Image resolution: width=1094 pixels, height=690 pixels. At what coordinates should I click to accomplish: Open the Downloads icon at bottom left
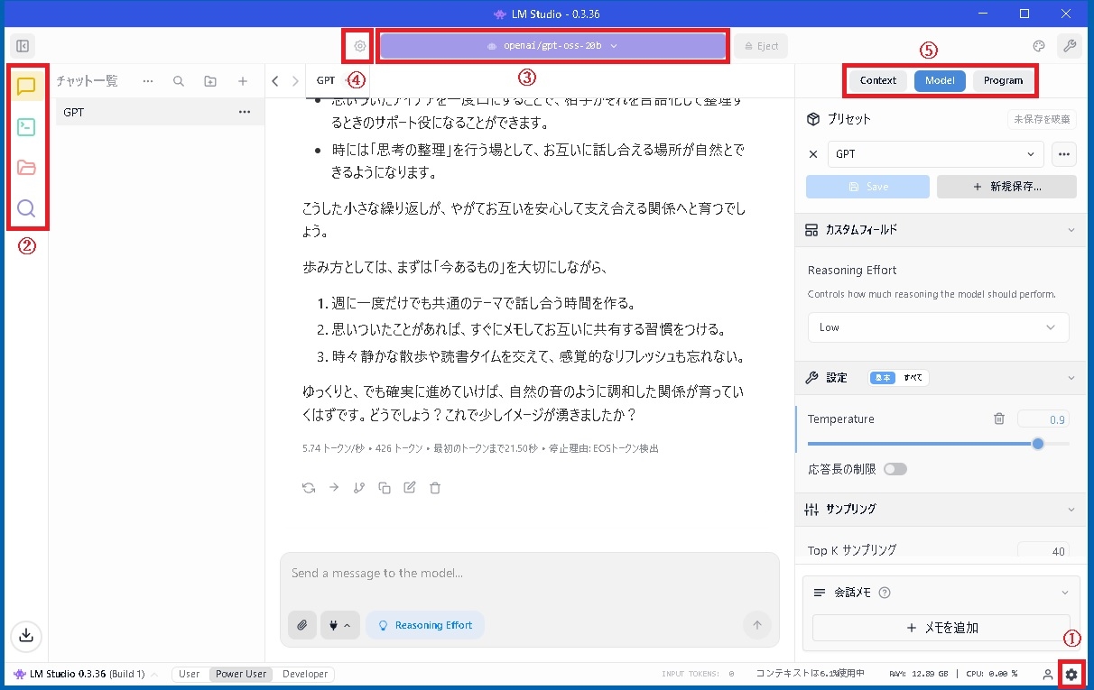point(26,635)
